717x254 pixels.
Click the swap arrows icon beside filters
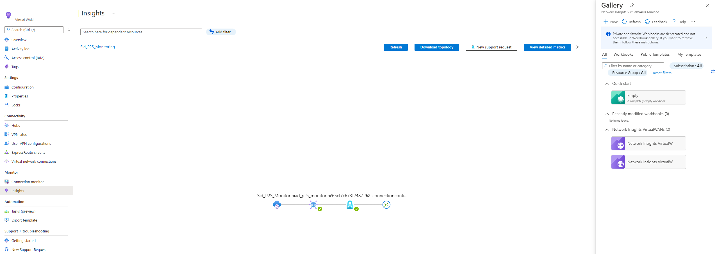[713, 71]
